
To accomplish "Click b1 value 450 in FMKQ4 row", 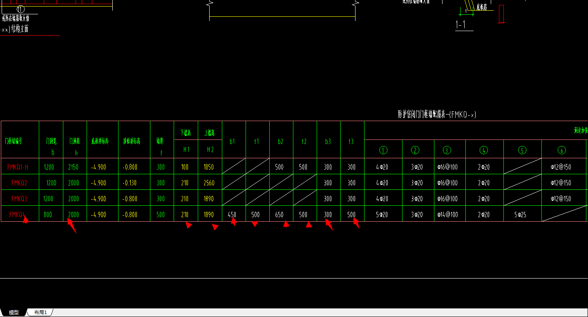I will point(232,214).
